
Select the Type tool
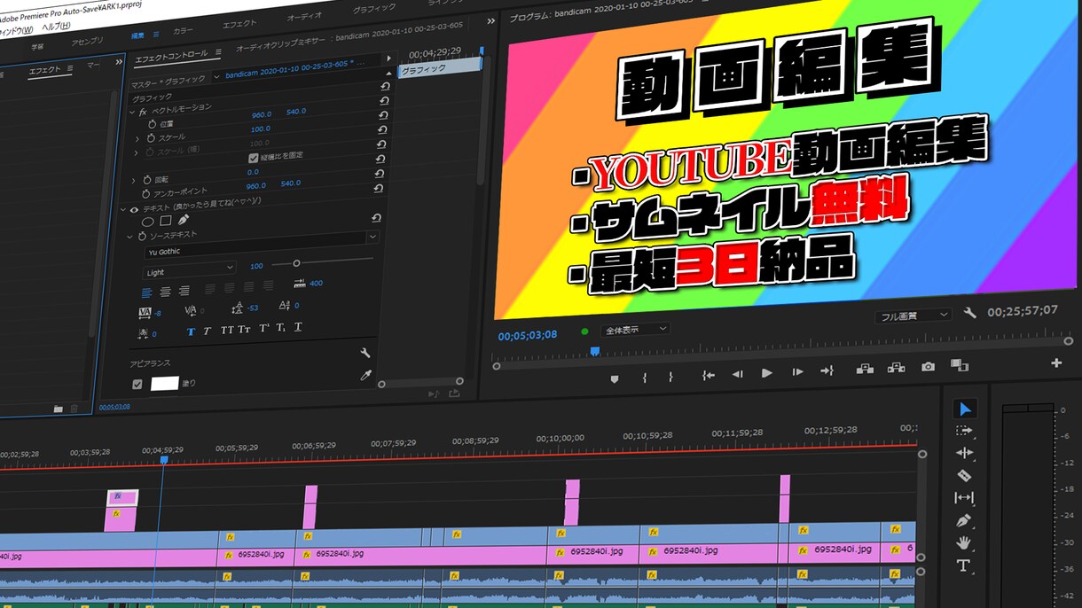click(x=963, y=565)
